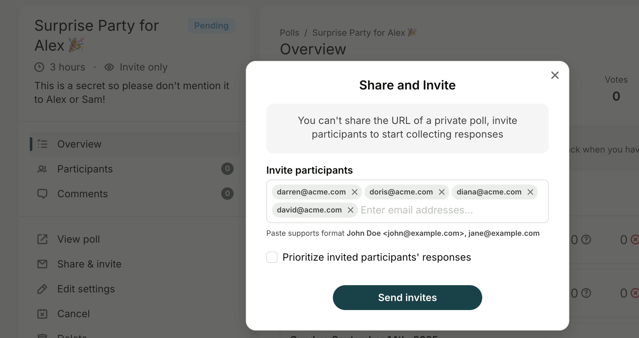The height and width of the screenshot is (338, 639).
Task: Remove david@acme.com from invitees
Action: [x=350, y=210]
